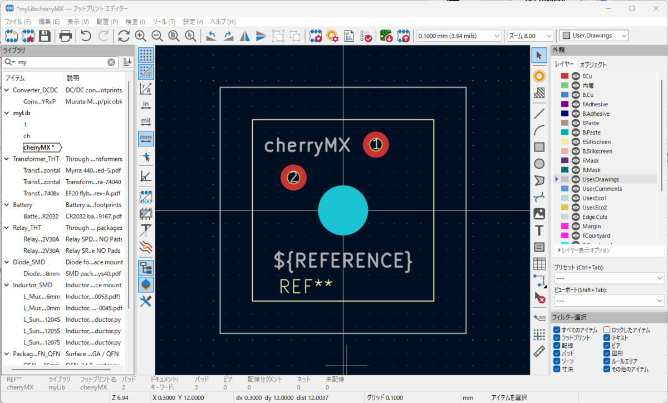Select pad 1 on the canvas
The height and width of the screenshot is (403, 668).
click(x=376, y=145)
